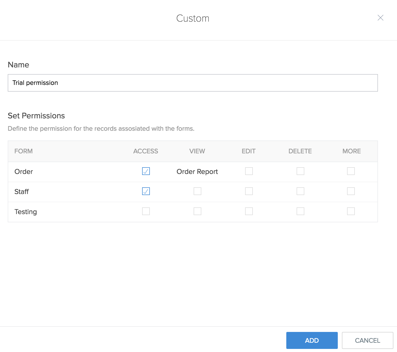Check the More option for Order
The height and width of the screenshot is (352, 397).
click(x=351, y=171)
